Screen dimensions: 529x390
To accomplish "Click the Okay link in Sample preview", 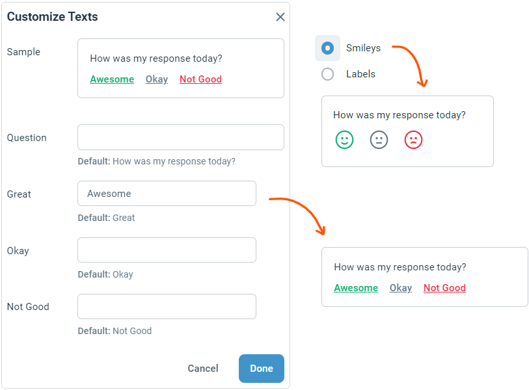I will click(x=157, y=79).
